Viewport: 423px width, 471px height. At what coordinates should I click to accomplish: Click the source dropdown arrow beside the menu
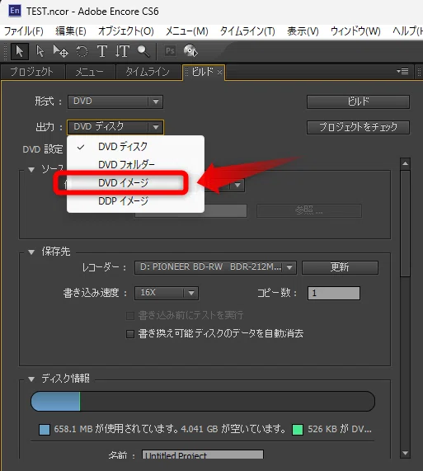pyautogui.click(x=237, y=185)
